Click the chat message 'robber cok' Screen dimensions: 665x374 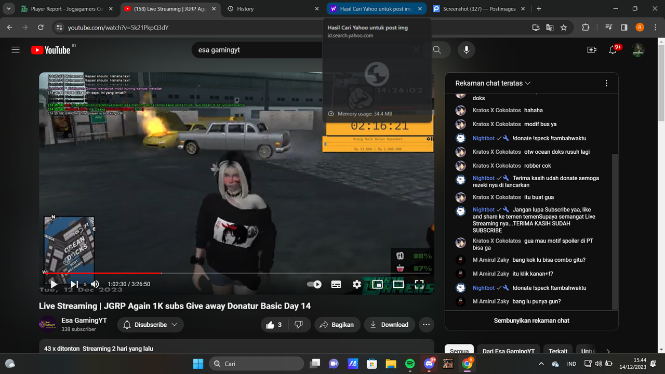538,166
